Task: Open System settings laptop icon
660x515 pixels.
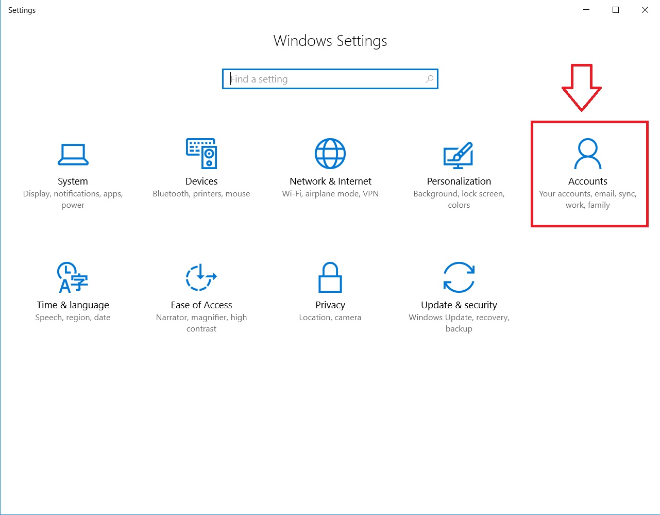Action: pos(73,154)
